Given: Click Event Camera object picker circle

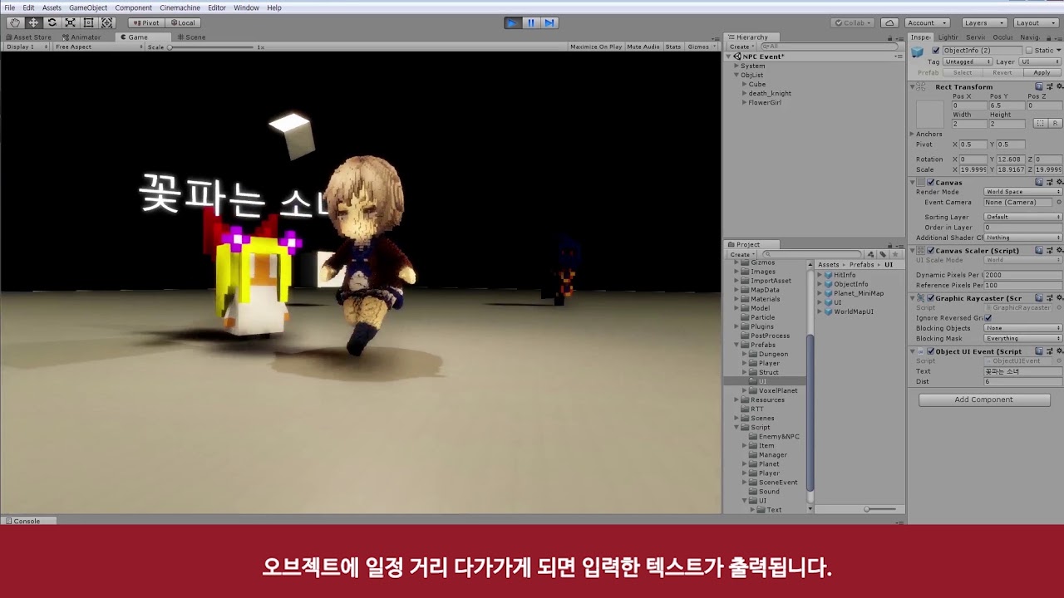Looking at the screenshot, I should click(x=1058, y=202).
